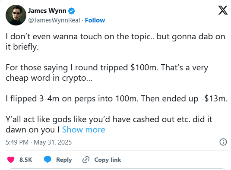
Task: Click the line 'I flipped 3-4m on perps'
Action: coord(117,99)
